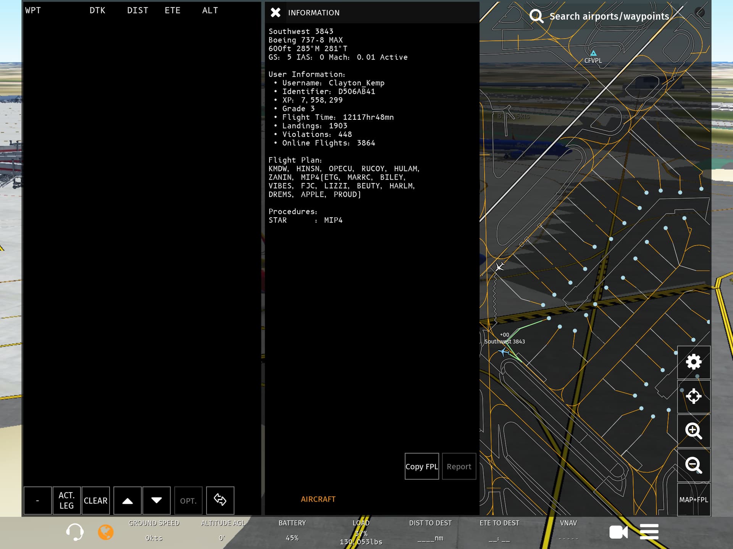Select the AIRCRAFT tab
733x549 pixels.
[318, 499]
